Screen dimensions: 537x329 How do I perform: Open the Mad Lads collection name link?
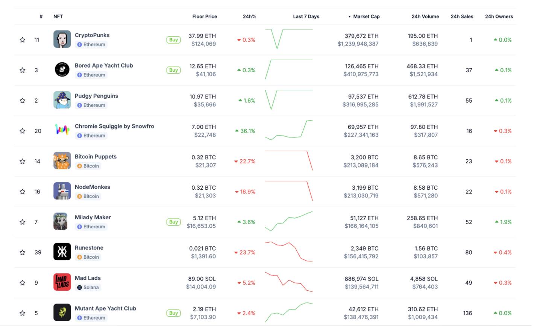[x=88, y=278]
